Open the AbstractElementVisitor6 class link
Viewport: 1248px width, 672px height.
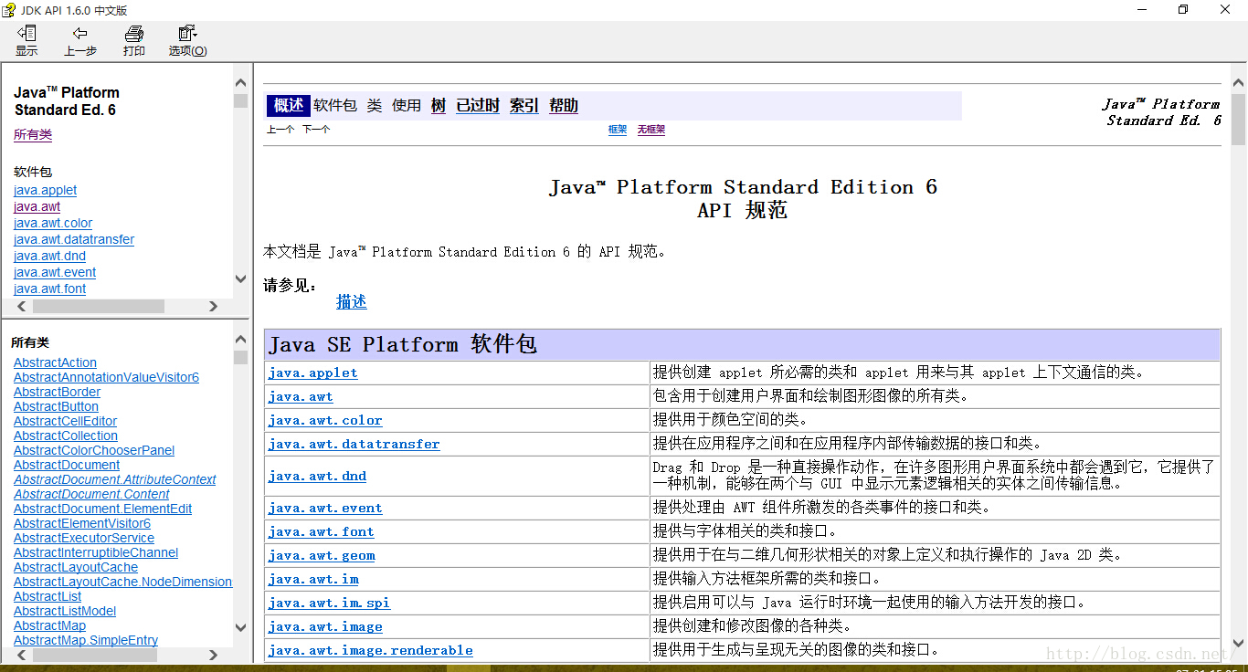tap(82, 523)
